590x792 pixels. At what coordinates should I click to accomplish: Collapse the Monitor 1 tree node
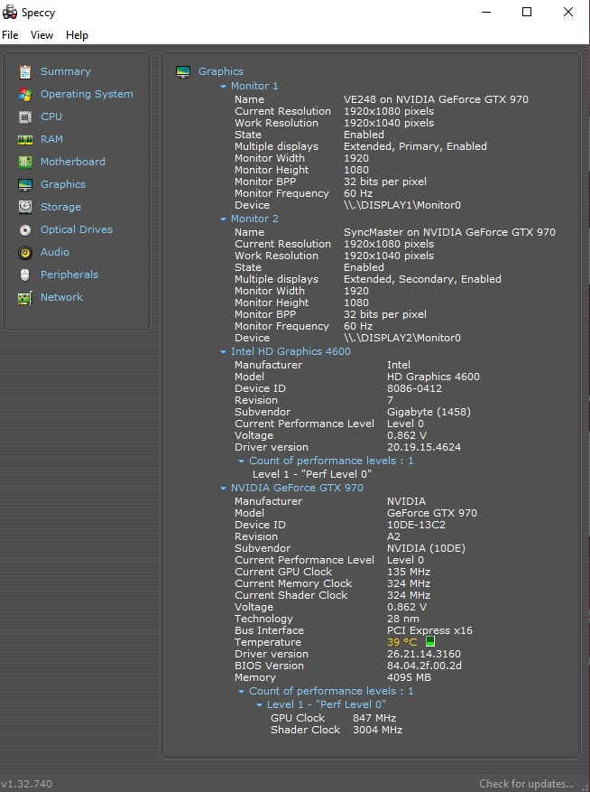coord(223,87)
